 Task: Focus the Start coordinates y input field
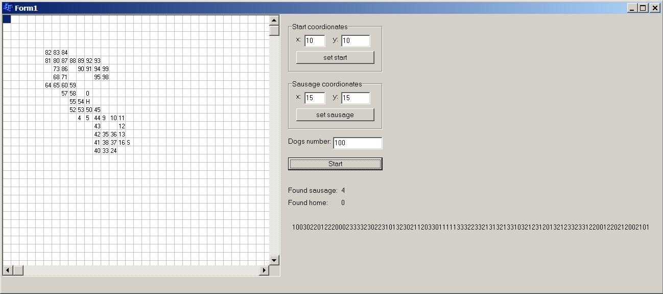pos(355,41)
